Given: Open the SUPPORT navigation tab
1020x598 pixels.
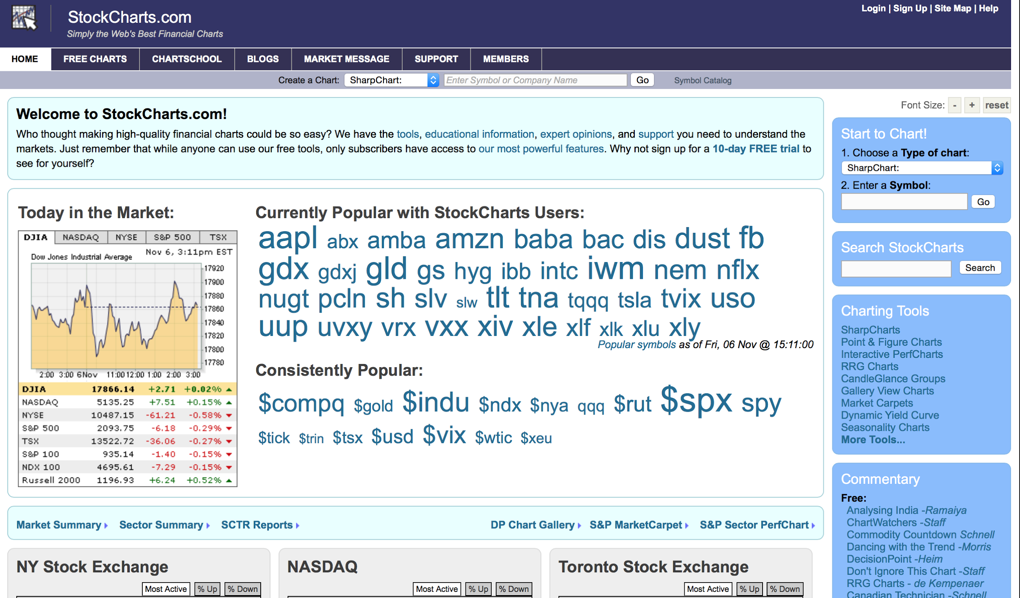Looking at the screenshot, I should (436, 59).
